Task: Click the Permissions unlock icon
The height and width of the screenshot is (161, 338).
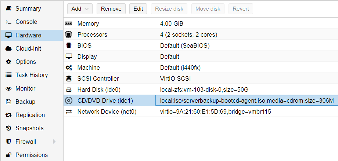Action: [x=8, y=155]
